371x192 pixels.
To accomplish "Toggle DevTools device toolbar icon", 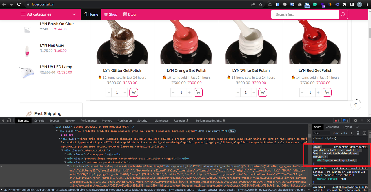I will pyautogui.click(x=9, y=120).
